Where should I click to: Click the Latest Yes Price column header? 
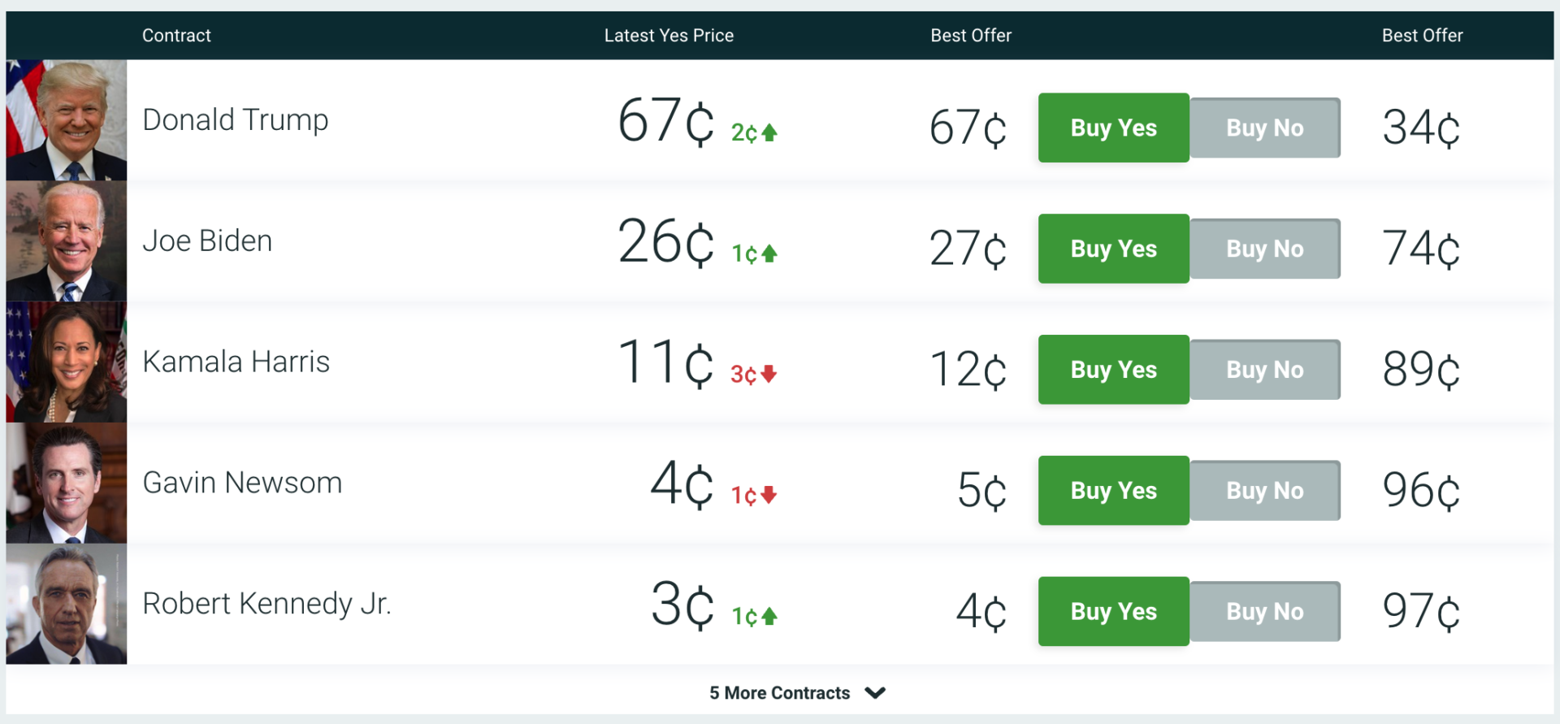tap(669, 36)
